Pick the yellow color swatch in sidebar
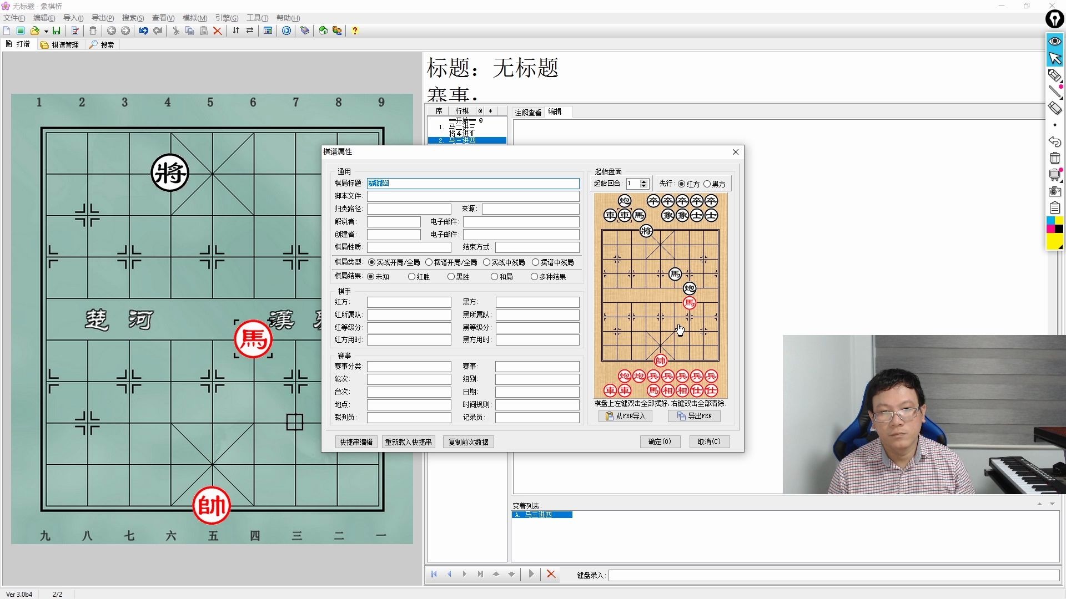The width and height of the screenshot is (1066, 599). click(1055, 241)
